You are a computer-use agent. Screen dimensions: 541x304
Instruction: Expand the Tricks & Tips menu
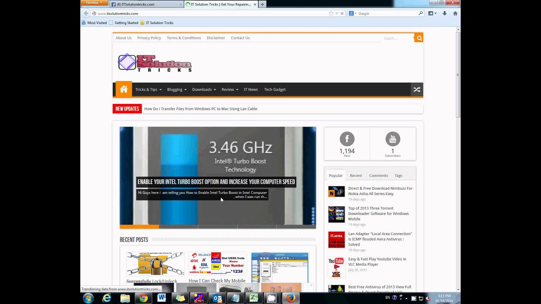coord(148,90)
